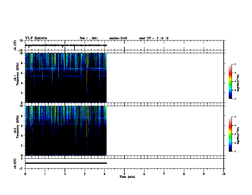This screenshot has width=252, height=195.
Task: Click time axis tick label "7"
Action: click(x=164, y=174)
